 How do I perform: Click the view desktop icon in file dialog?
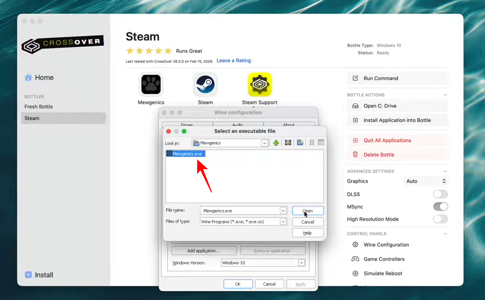point(288,143)
